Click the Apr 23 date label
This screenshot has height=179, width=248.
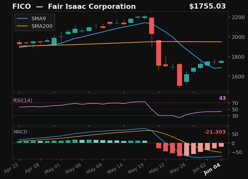click(x=12, y=168)
